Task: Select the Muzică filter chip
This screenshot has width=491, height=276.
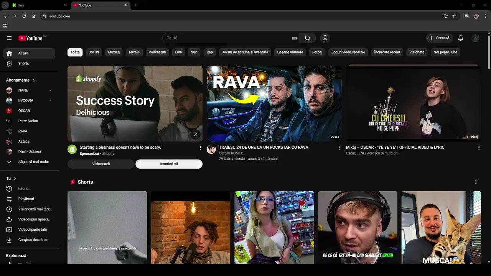Action: pyautogui.click(x=114, y=52)
